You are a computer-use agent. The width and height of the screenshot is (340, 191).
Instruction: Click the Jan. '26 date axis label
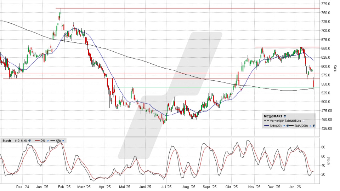tap(294, 186)
